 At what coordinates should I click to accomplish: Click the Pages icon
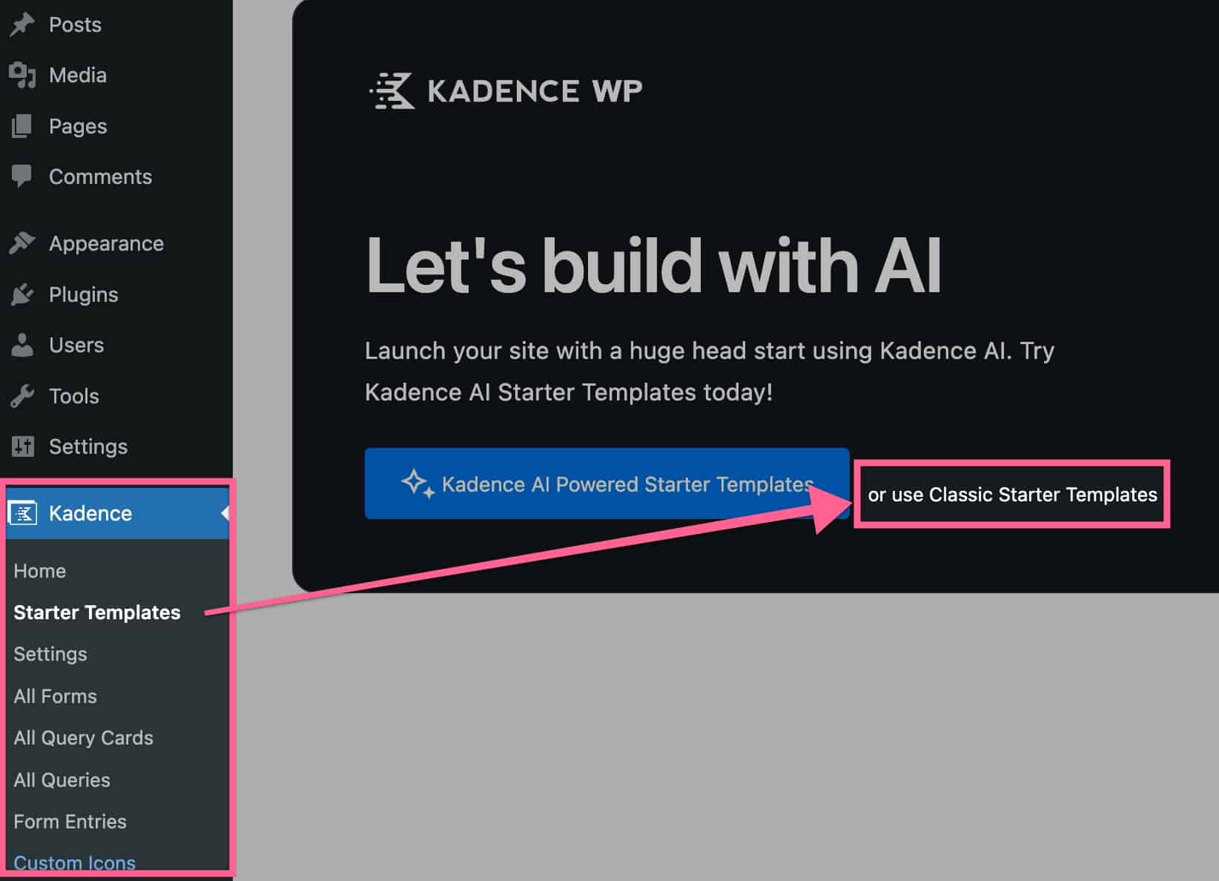[23, 125]
